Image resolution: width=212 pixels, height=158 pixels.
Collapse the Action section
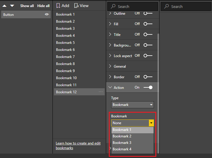coord(110,87)
